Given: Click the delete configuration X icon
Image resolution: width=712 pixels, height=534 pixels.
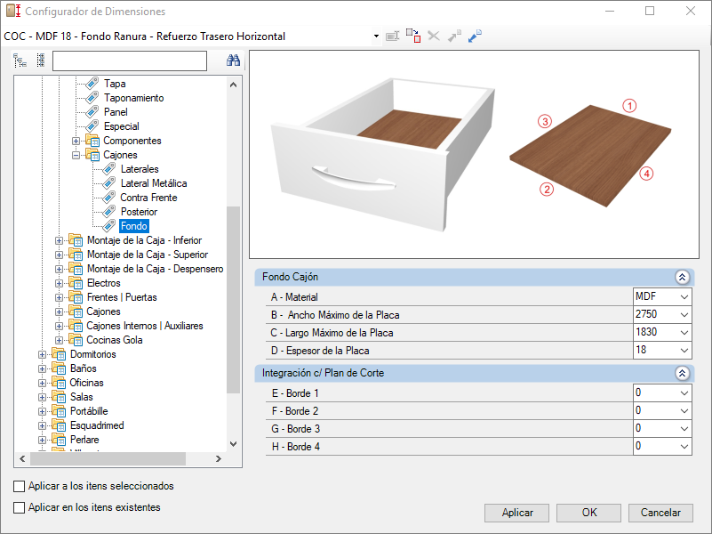Looking at the screenshot, I should tap(434, 36).
